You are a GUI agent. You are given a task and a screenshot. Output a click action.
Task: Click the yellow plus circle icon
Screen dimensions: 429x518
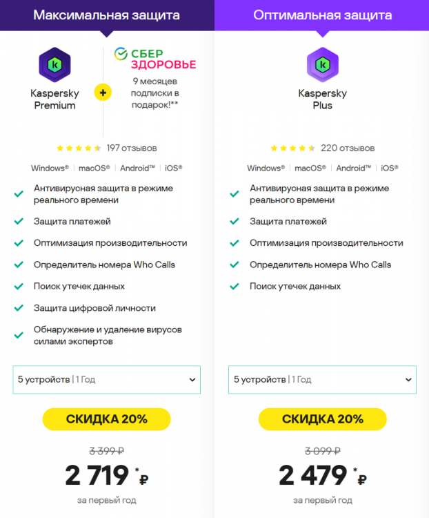103,93
